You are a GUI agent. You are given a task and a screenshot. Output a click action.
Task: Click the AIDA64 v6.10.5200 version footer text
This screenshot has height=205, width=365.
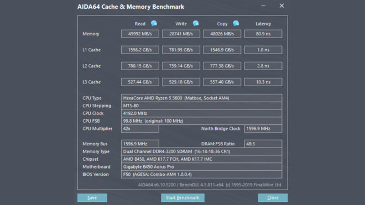(x=210, y=185)
